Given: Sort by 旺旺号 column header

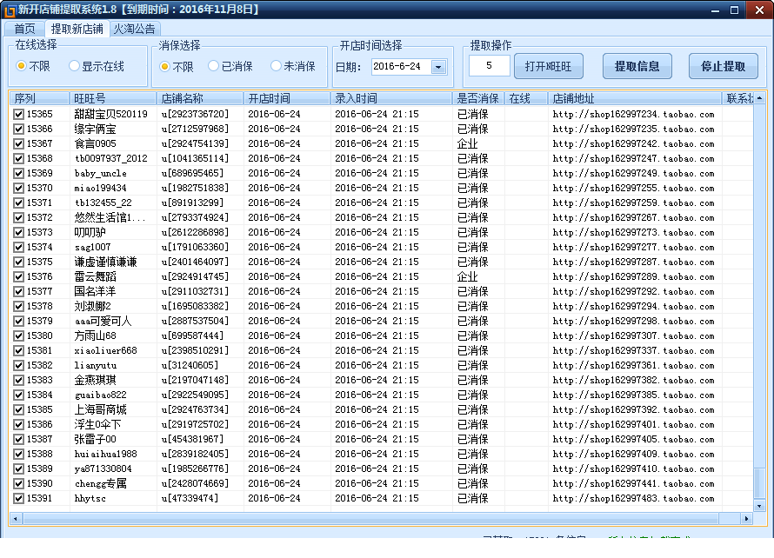Looking at the screenshot, I should [x=113, y=98].
